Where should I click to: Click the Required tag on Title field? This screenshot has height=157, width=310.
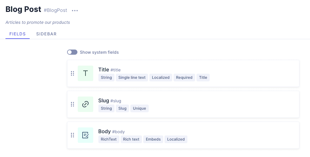(x=184, y=78)
